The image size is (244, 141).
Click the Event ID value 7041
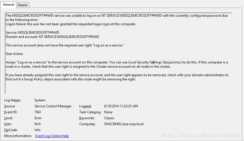pyautogui.click(x=38, y=112)
